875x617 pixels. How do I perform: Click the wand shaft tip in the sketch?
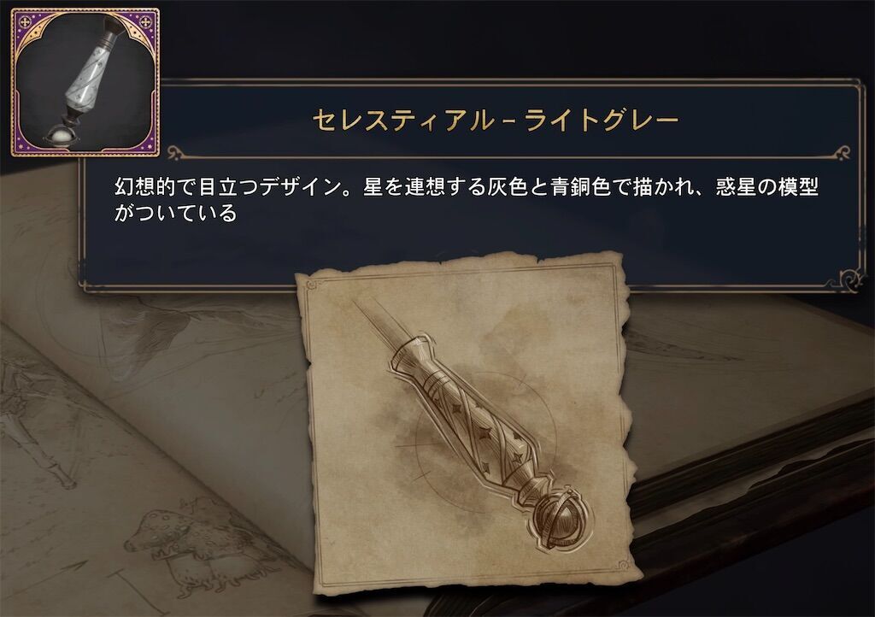click(379, 327)
